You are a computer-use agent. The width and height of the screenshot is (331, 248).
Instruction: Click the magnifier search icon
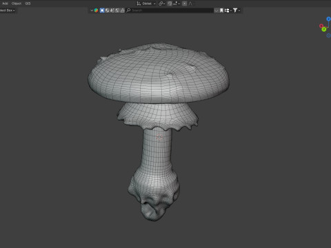(128, 10)
